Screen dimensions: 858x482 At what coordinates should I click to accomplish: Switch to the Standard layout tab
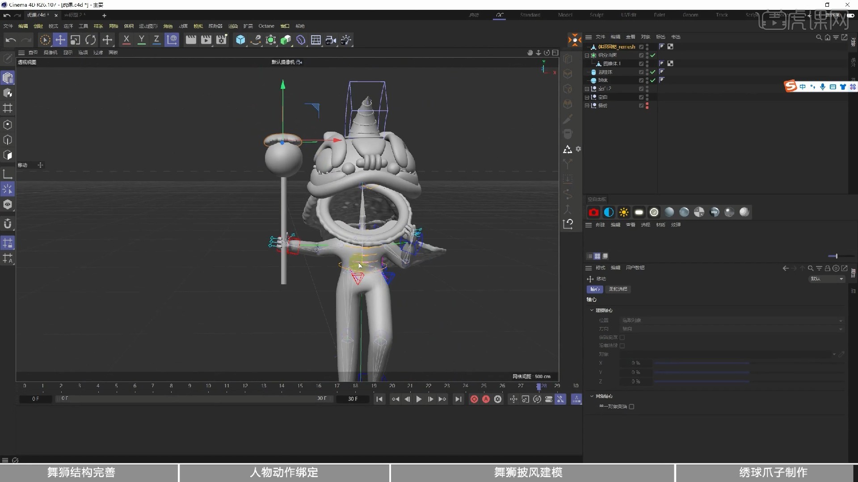pos(530,15)
